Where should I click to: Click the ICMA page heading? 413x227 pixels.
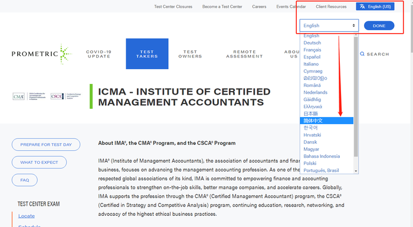coord(184,97)
